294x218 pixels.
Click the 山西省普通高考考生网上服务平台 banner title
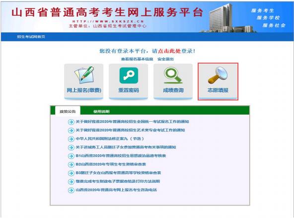(107, 12)
